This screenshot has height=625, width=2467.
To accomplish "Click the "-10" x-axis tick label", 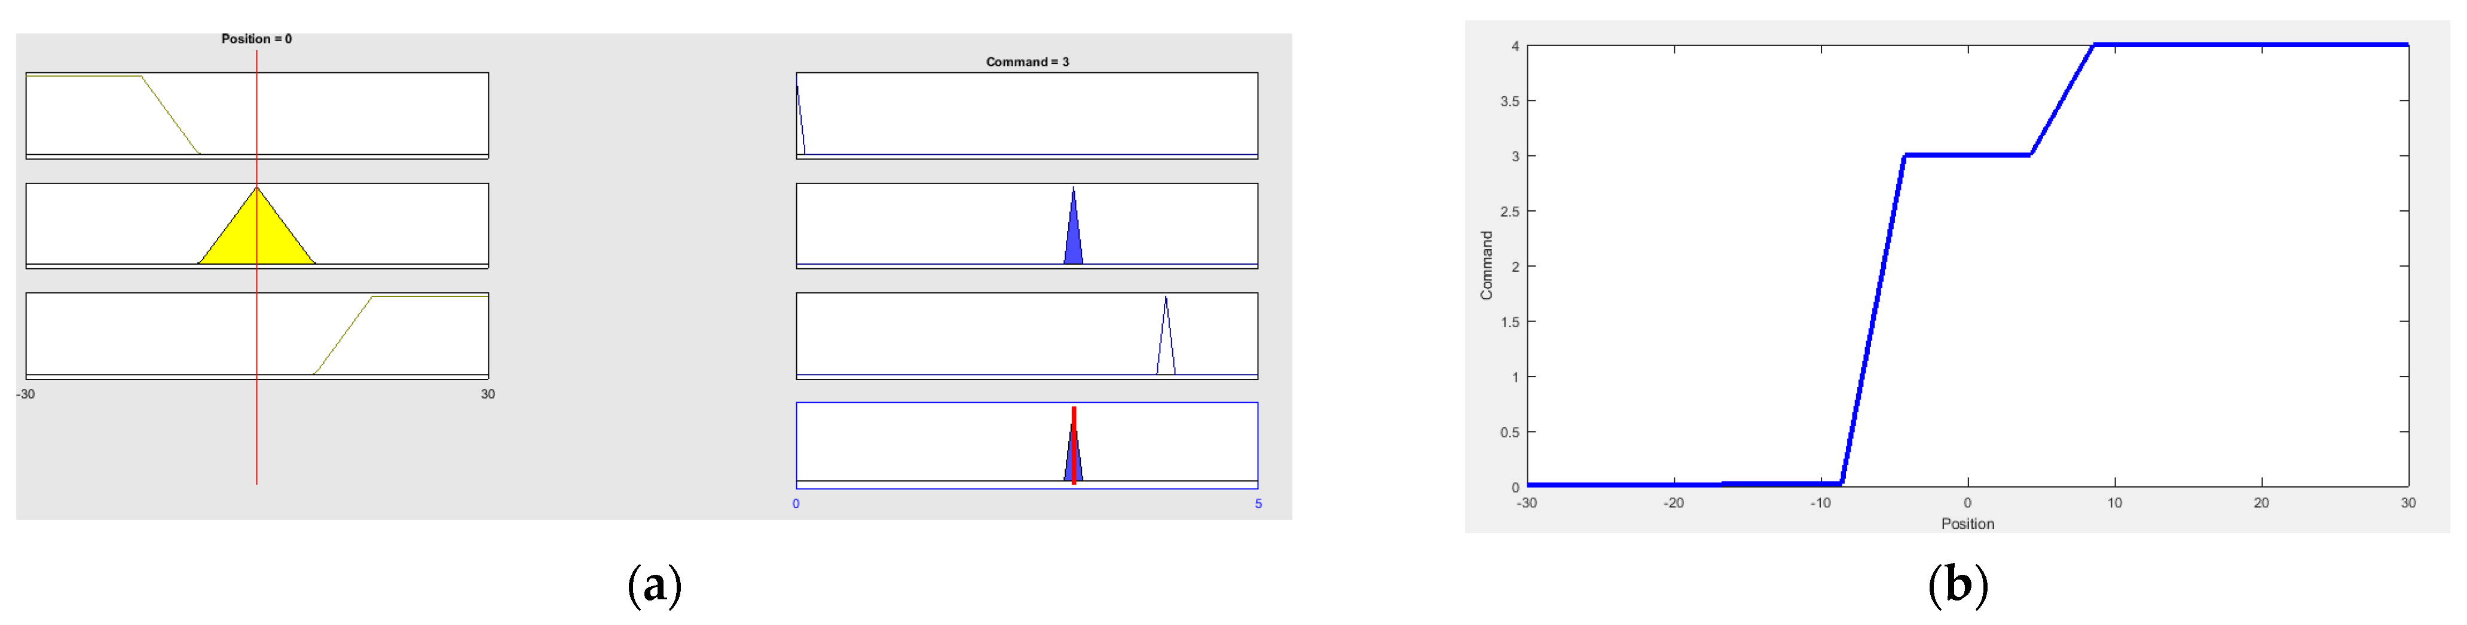I will click(1820, 504).
